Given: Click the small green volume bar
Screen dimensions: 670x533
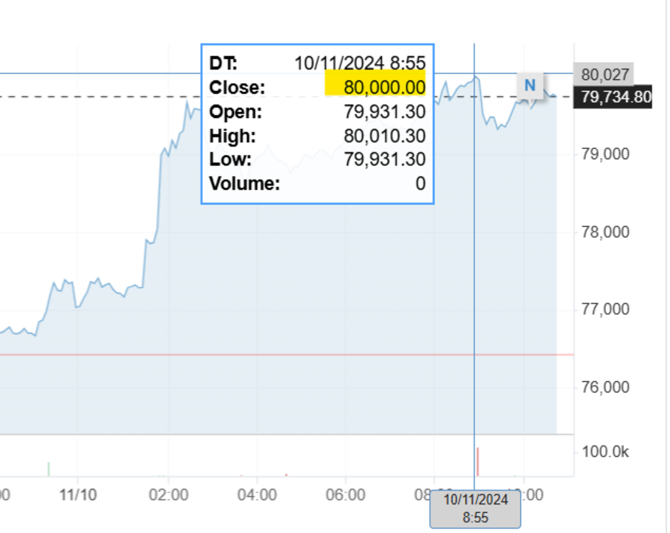Looking at the screenshot, I should (49, 469).
